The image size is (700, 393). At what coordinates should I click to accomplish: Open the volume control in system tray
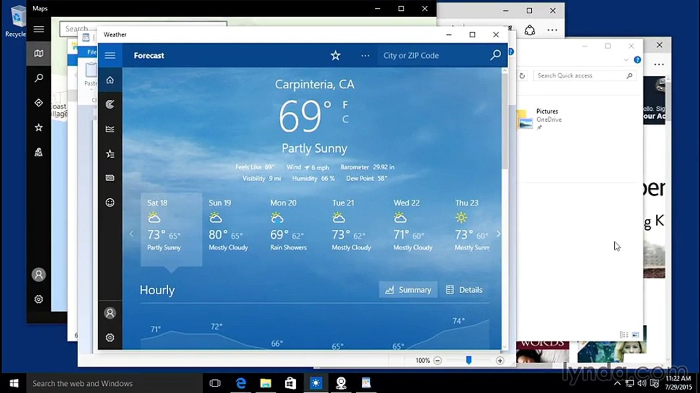642,383
